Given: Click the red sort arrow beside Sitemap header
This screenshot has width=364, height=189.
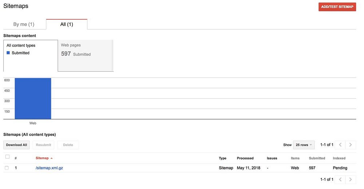Looking at the screenshot, I should coord(52,158).
